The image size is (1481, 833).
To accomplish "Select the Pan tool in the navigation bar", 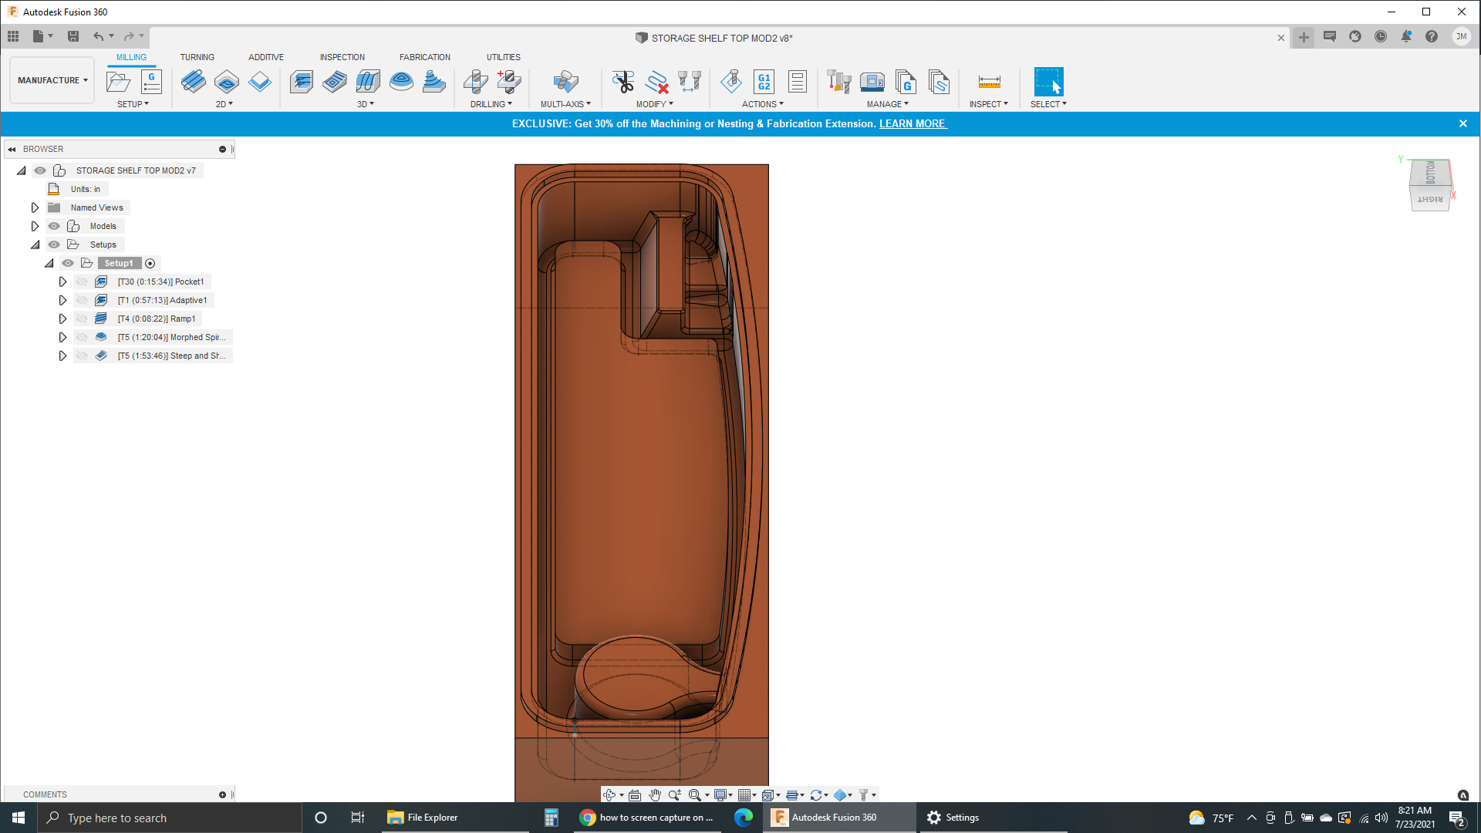I will click(655, 794).
